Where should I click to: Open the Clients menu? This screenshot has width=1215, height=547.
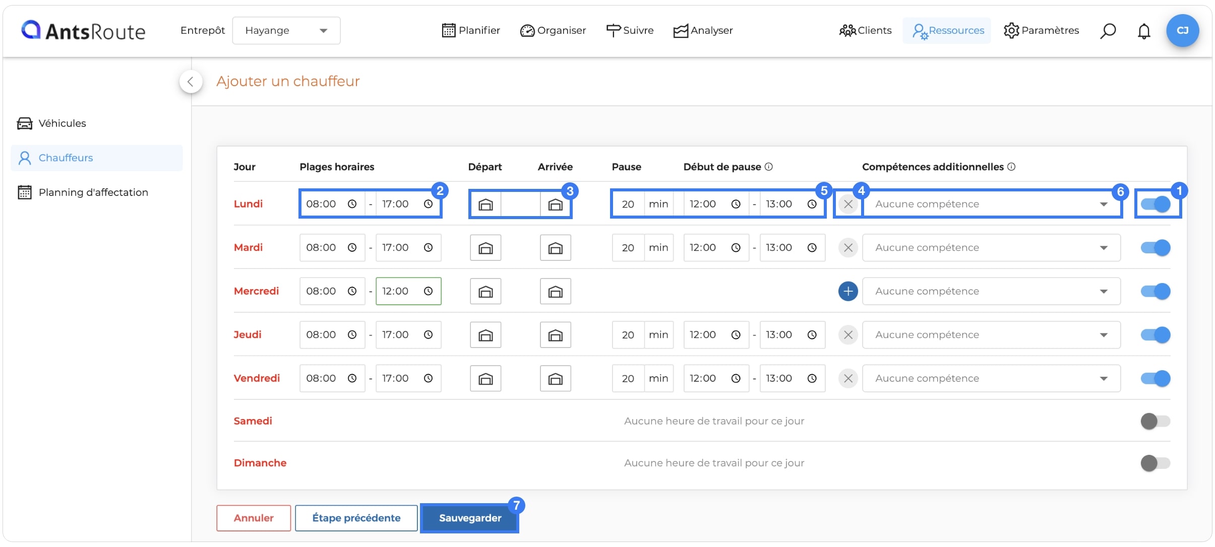866,31
